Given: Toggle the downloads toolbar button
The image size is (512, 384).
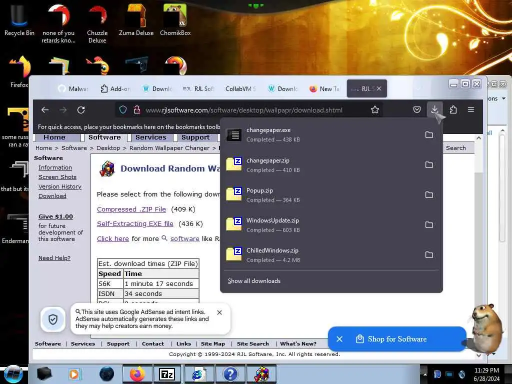Looking at the screenshot, I should pyautogui.click(x=434, y=109).
